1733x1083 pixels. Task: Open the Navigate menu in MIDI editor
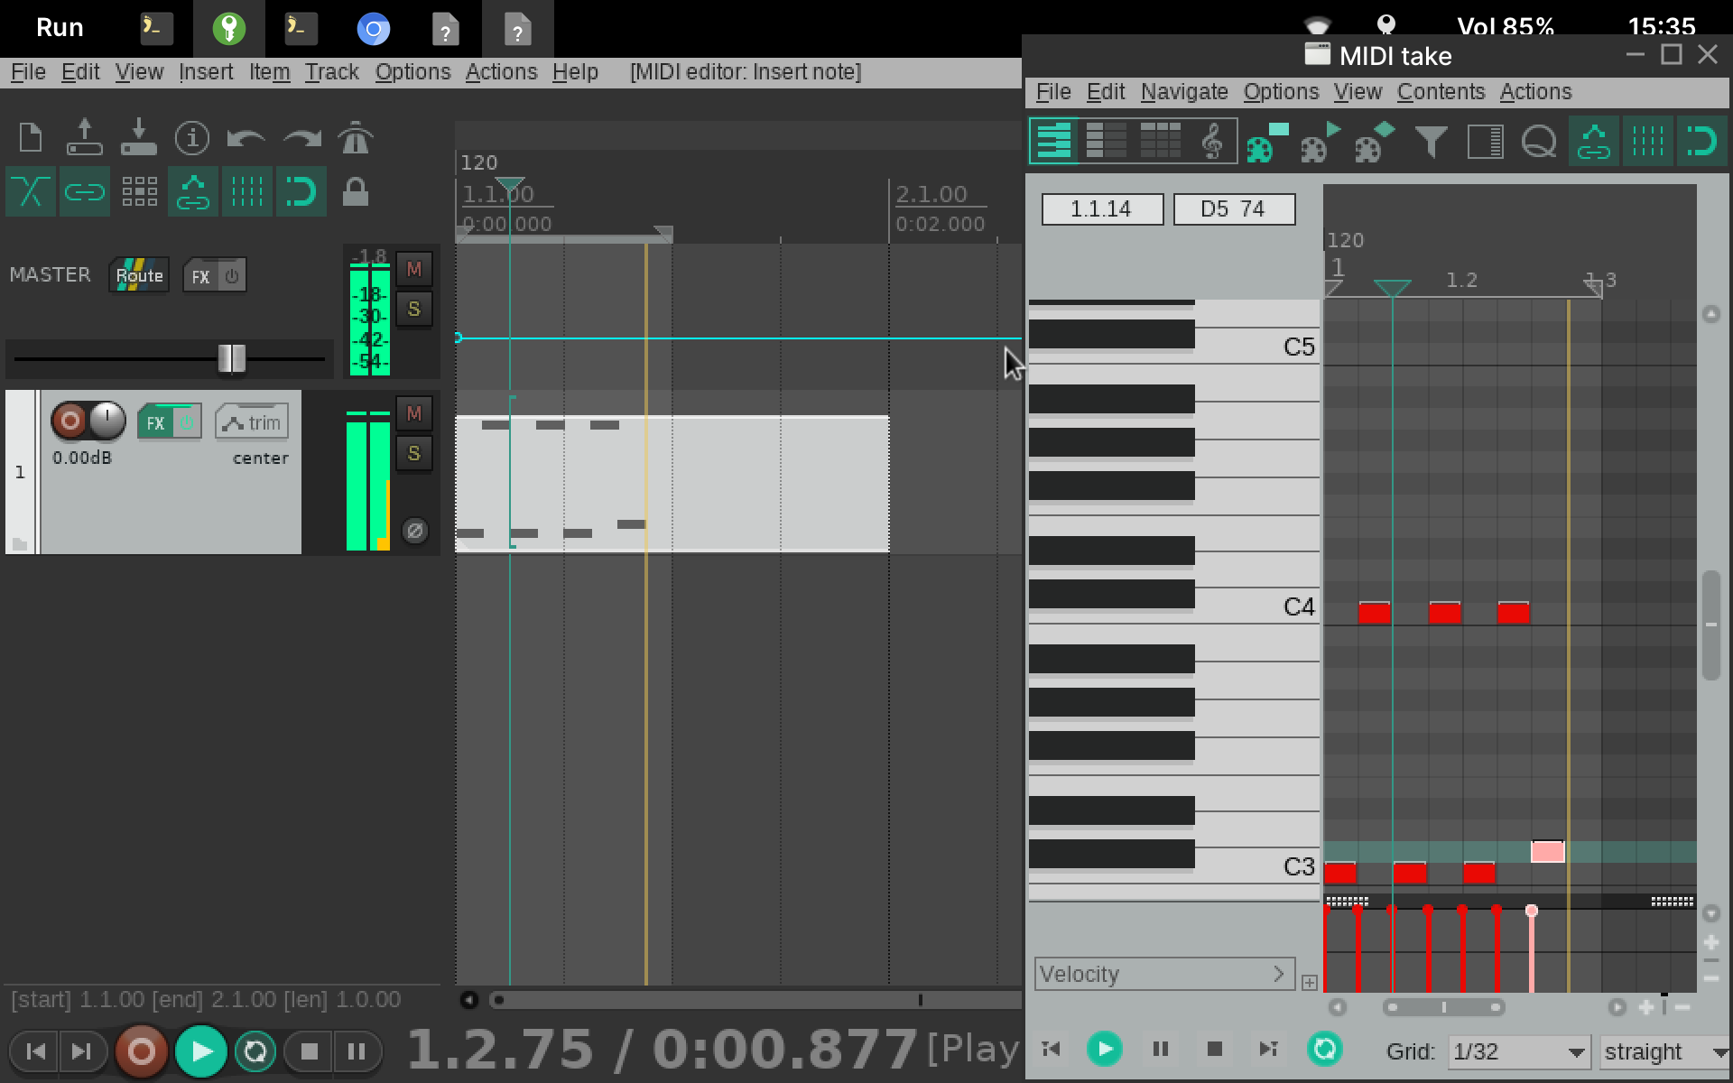coord(1184,91)
